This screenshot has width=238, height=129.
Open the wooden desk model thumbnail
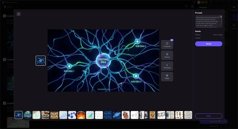46,115
